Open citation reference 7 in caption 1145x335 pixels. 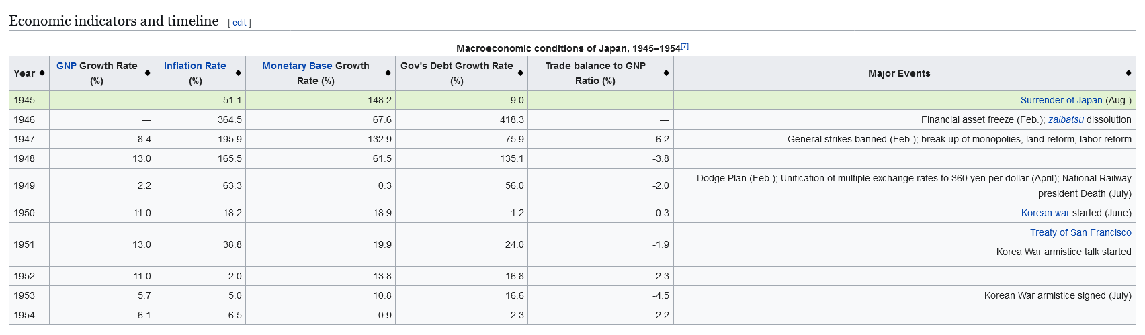[685, 46]
